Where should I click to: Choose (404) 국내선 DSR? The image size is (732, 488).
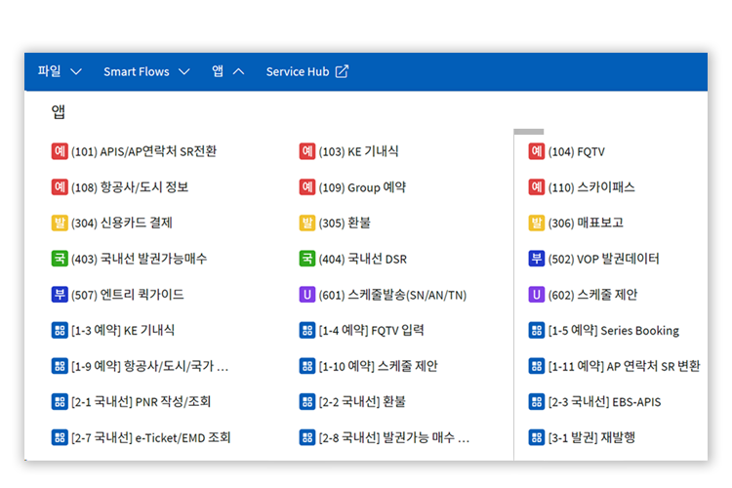click(x=363, y=259)
